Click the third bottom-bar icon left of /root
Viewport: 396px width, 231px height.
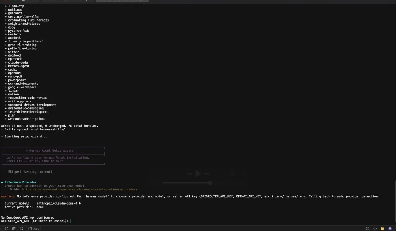click(x=21, y=228)
